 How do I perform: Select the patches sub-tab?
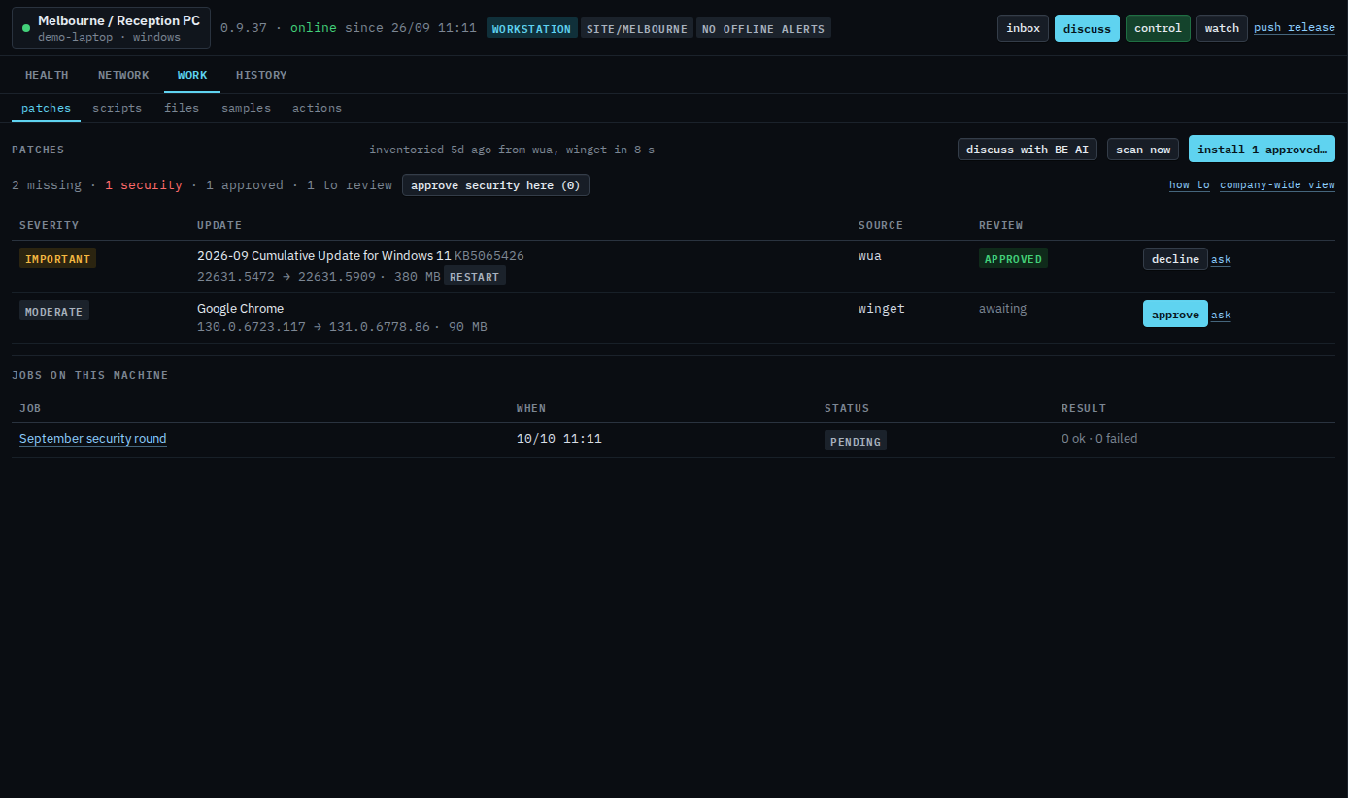(x=46, y=108)
